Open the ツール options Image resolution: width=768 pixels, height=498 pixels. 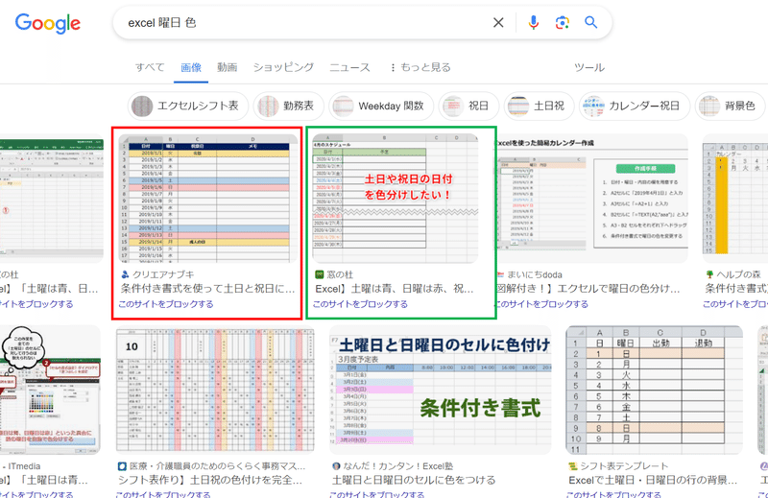pos(589,67)
